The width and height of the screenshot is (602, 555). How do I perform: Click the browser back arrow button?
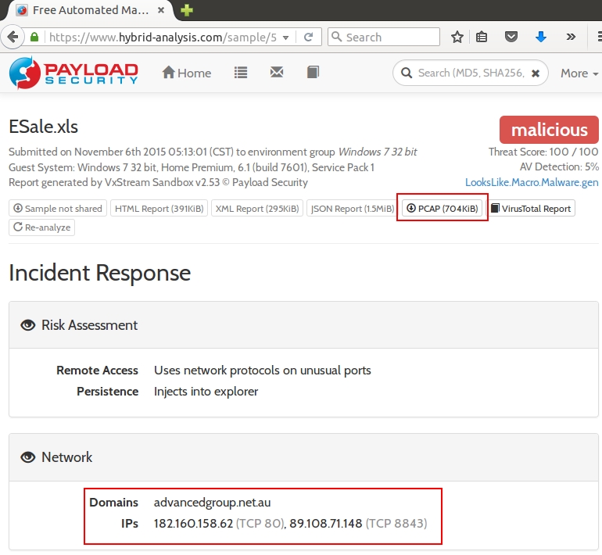coord(12,38)
